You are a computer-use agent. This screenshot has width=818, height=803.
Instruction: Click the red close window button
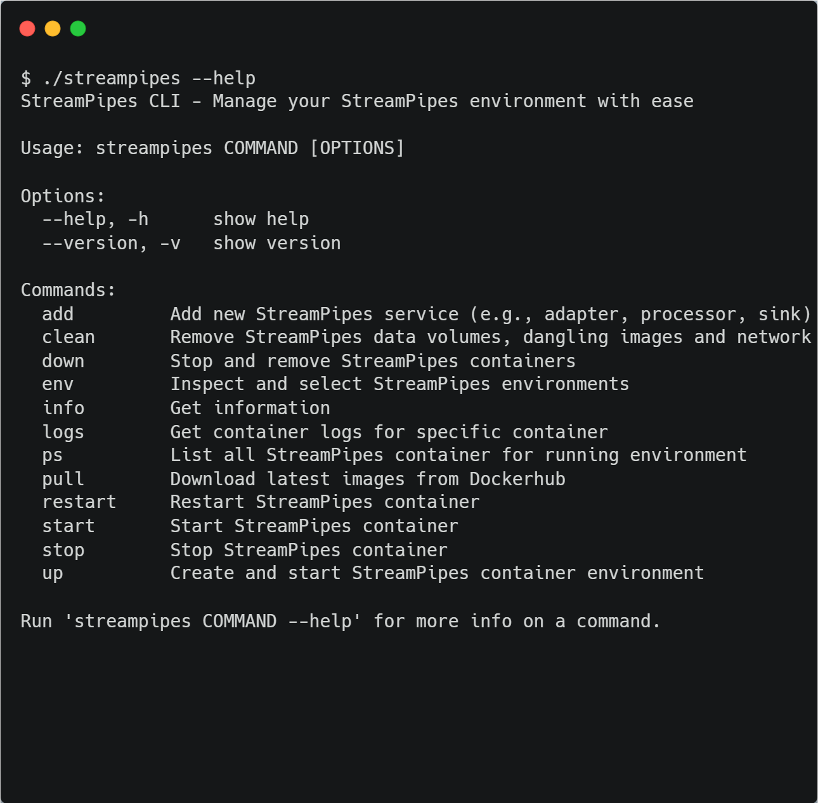tap(27, 29)
